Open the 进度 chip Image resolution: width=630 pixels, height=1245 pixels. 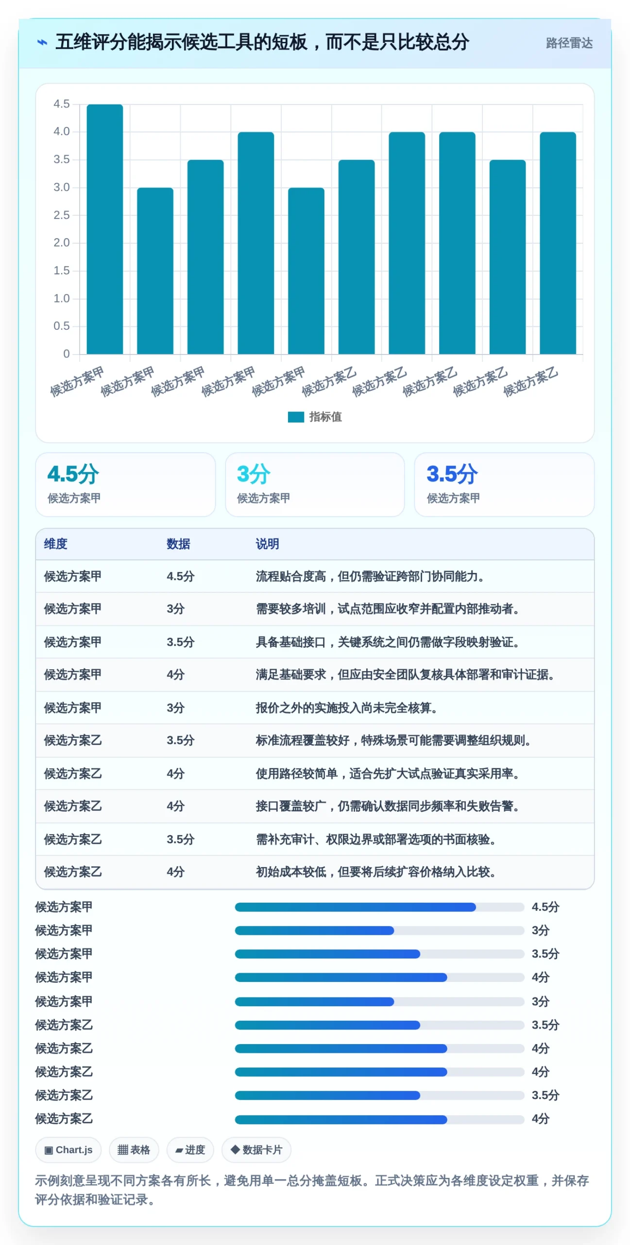[x=190, y=1150]
